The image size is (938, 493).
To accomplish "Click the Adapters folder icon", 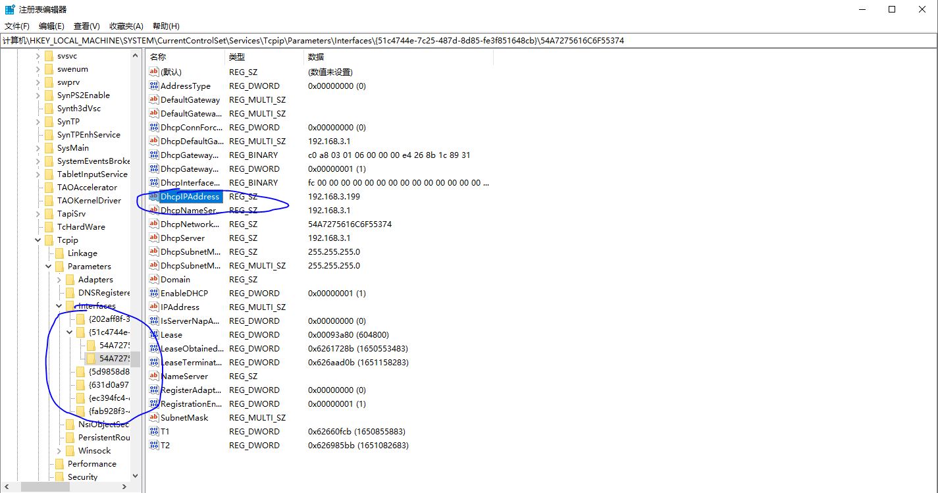I will click(x=70, y=280).
